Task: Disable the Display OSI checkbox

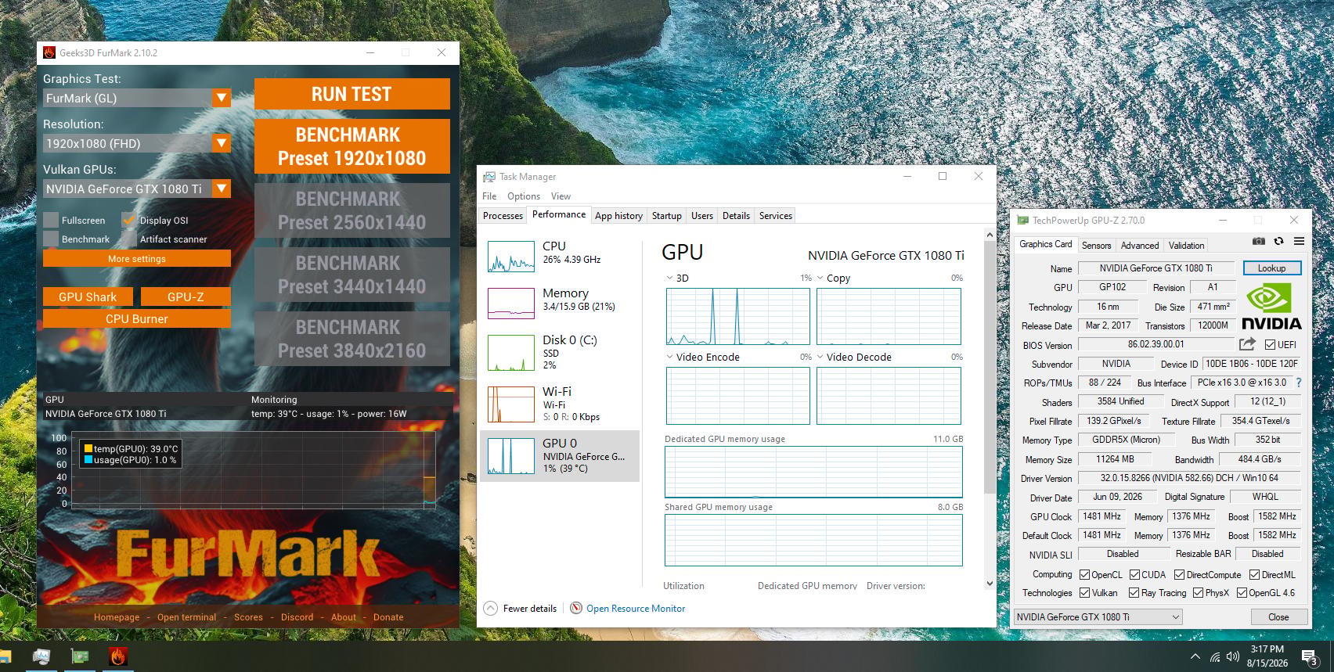Action: tap(128, 220)
